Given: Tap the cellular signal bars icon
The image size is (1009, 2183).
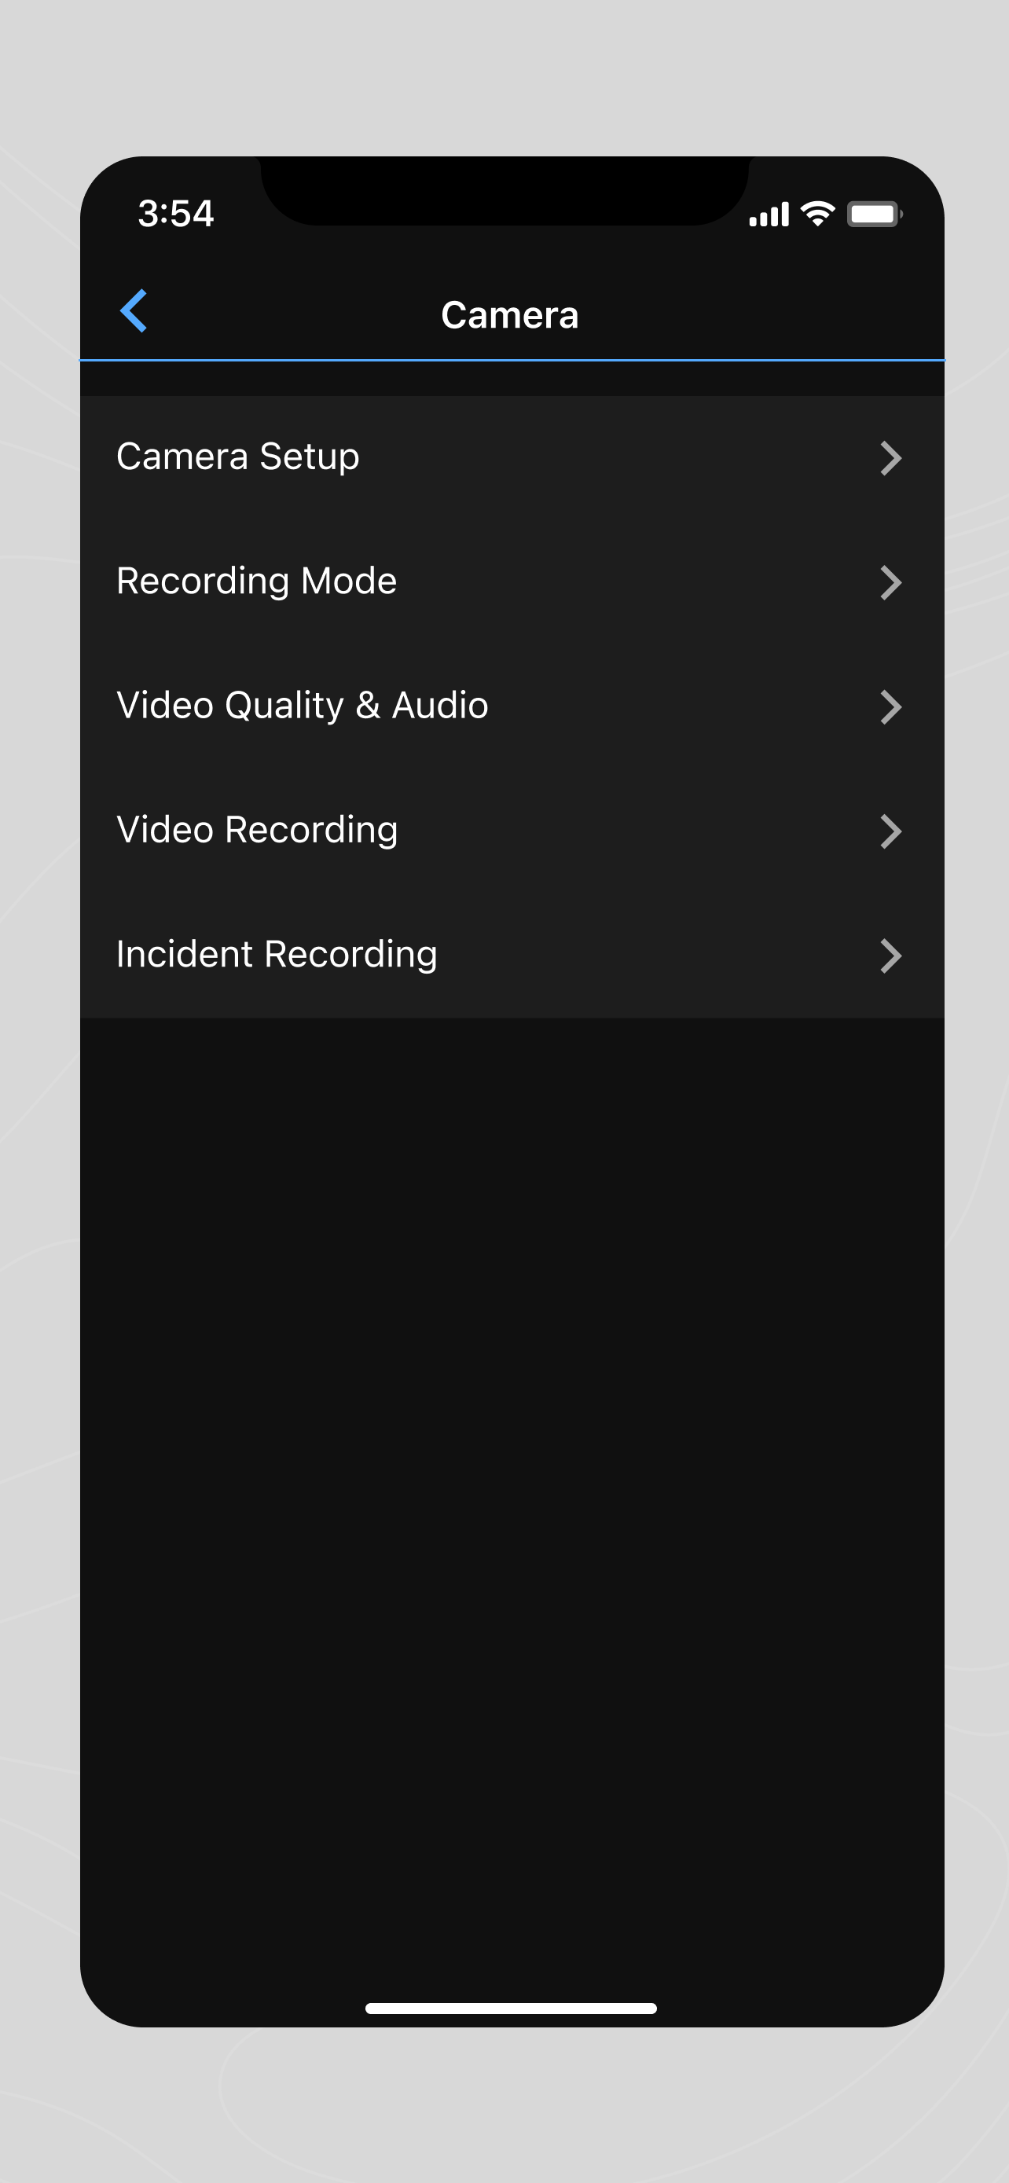Looking at the screenshot, I should pos(769,215).
